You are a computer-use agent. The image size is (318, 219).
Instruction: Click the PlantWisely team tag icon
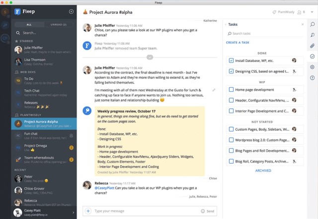[274, 12]
